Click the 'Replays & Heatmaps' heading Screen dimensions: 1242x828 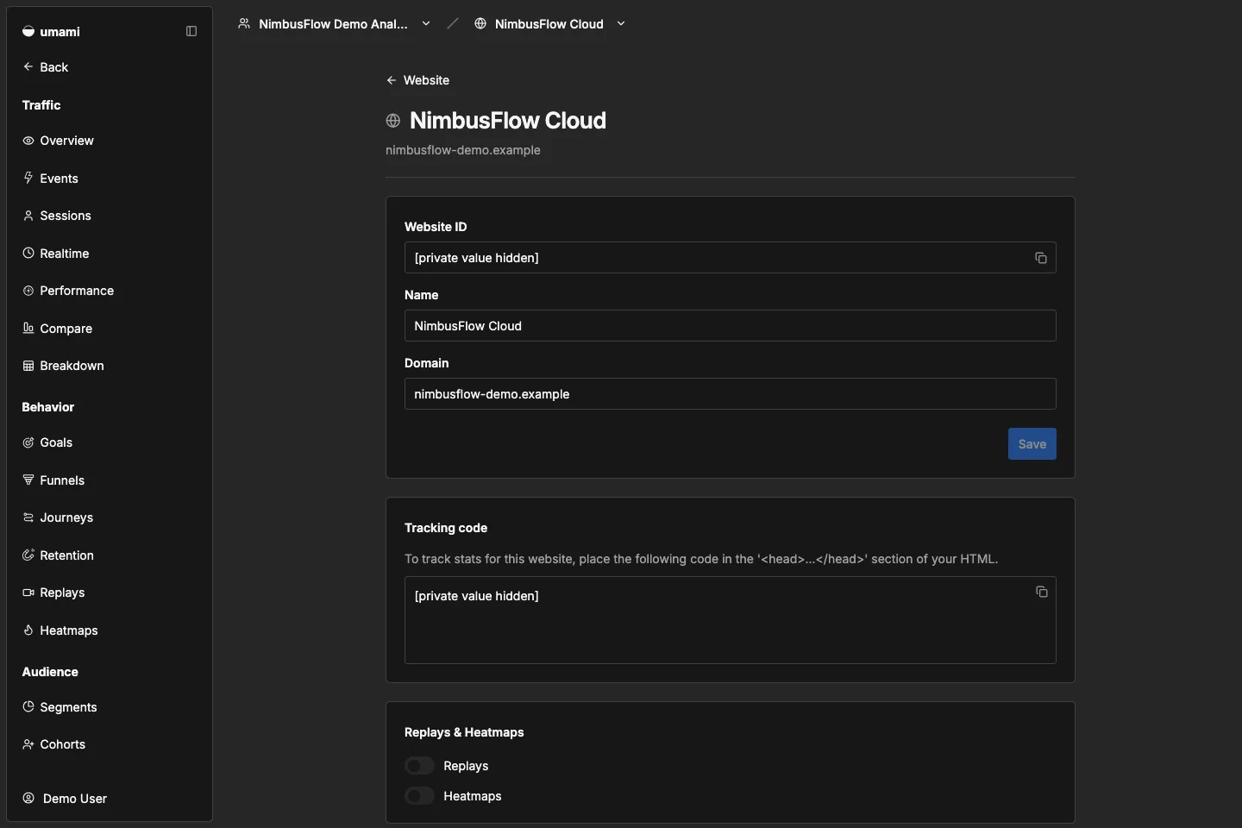(x=464, y=732)
